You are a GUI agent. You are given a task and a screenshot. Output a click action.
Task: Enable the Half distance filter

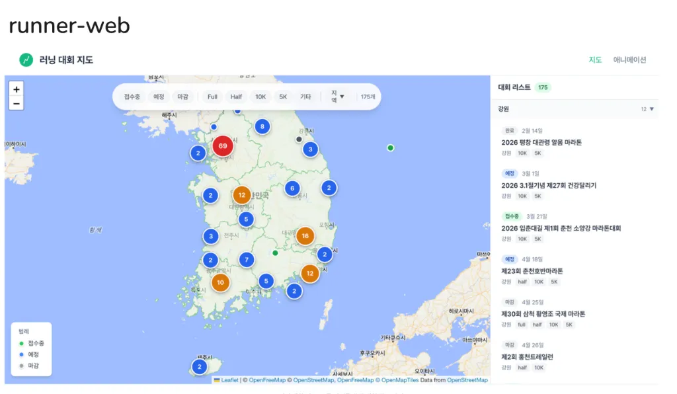pyautogui.click(x=236, y=97)
